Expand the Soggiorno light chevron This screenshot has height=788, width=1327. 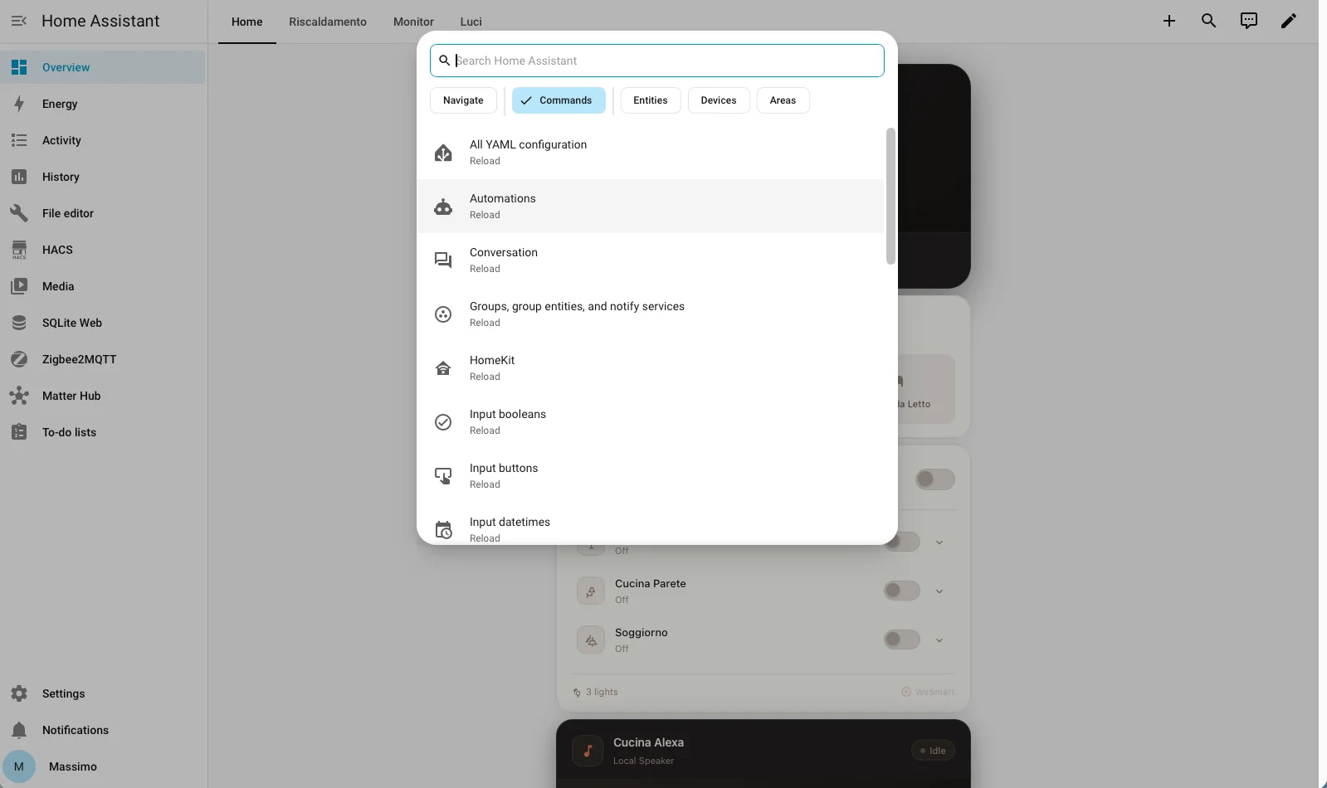coord(939,640)
